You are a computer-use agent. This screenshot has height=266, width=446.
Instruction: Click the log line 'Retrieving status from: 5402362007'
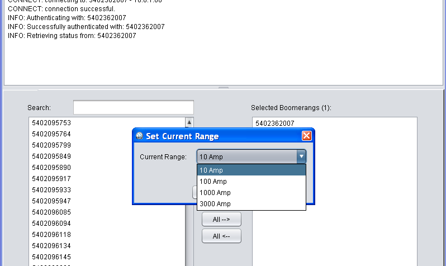72,36
